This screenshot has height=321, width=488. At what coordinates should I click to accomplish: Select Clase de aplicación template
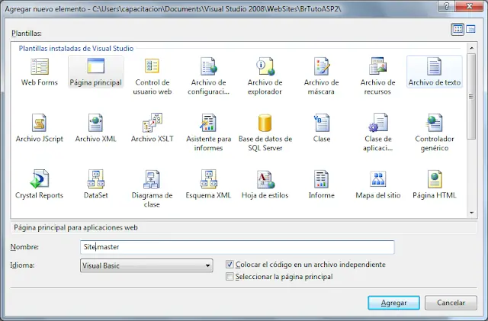[378, 133]
